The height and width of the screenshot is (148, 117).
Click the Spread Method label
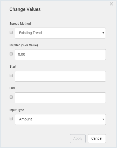point(20,24)
